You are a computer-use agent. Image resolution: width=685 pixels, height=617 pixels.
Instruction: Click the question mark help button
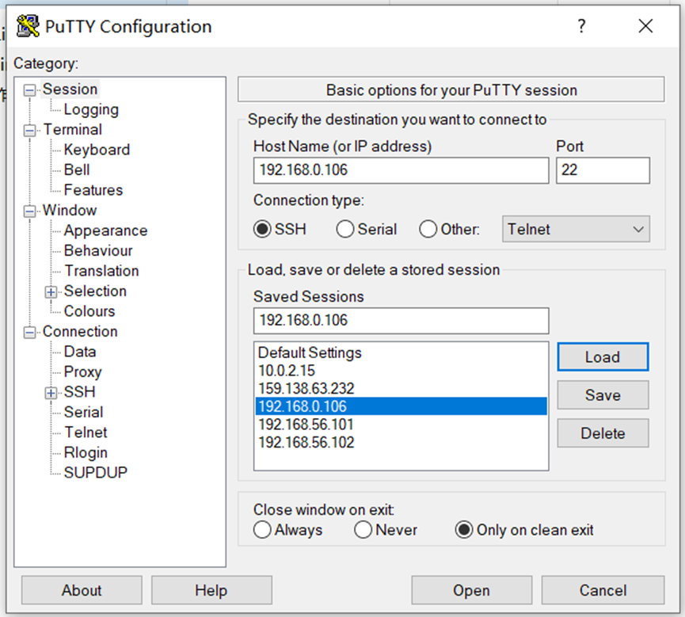click(x=581, y=26)
